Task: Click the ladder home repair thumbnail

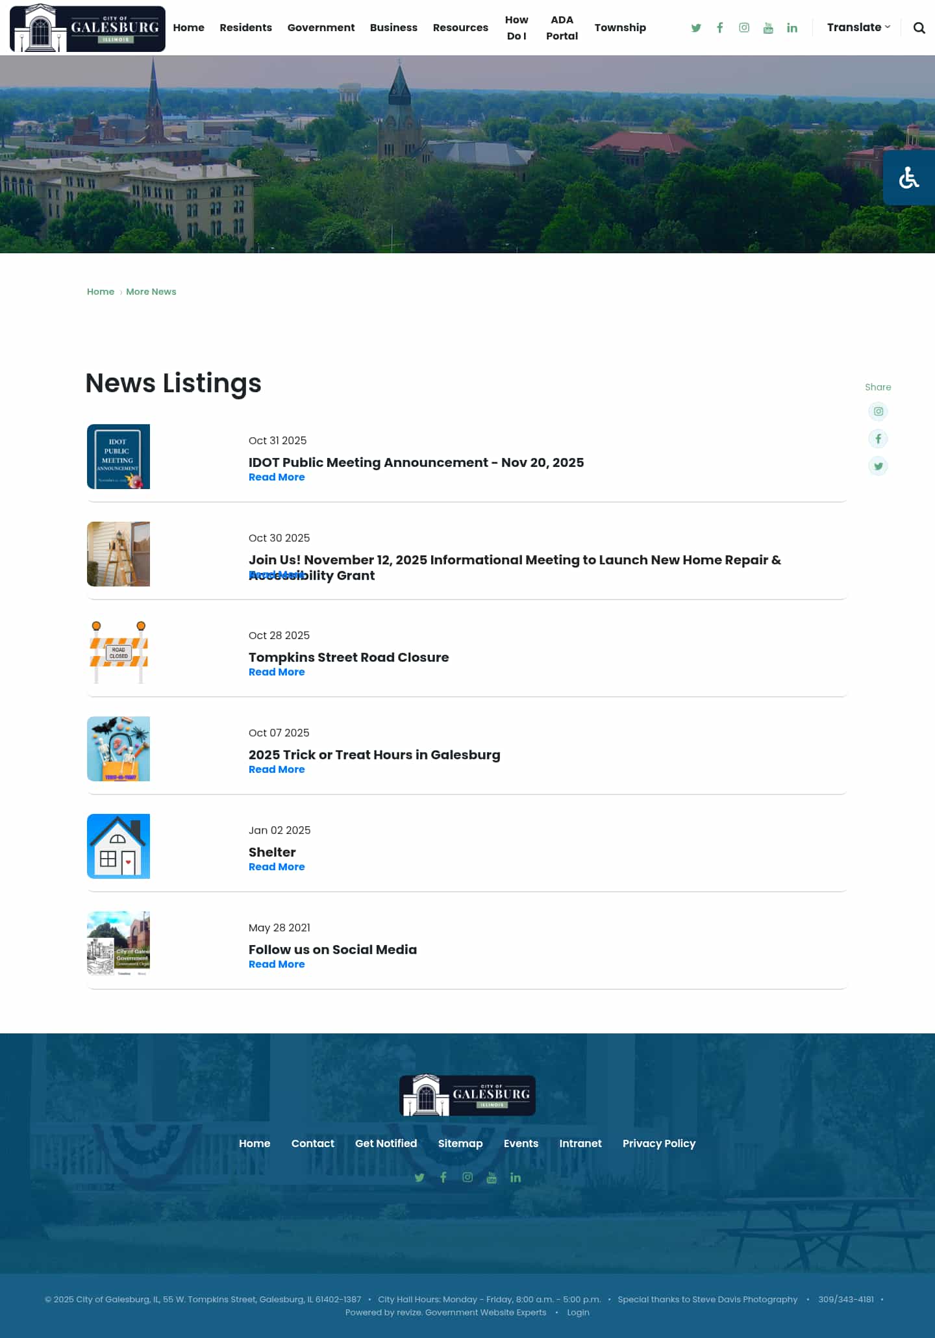Action: pos(118,554)
